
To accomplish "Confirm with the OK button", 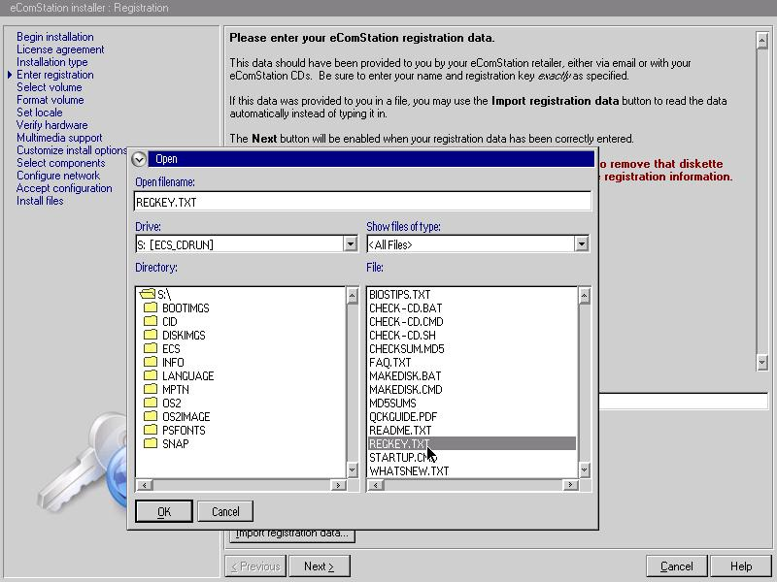I will point(164,511).
